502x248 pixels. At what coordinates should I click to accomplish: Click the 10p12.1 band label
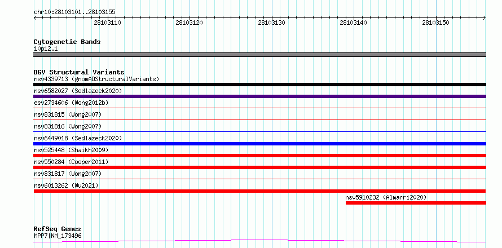[x=46, y=49]
